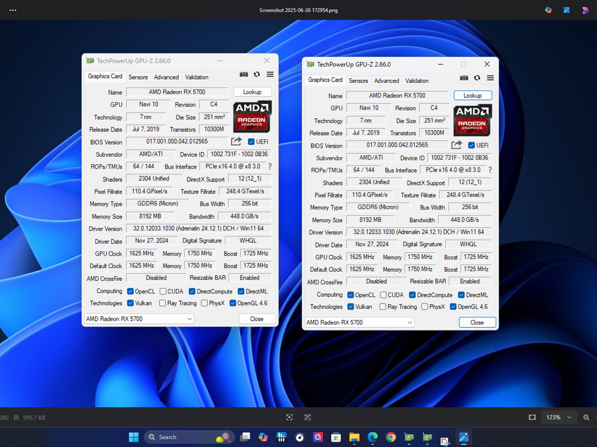Click the Close button at bottom of left GPU-Z
This screenshot has width=597, height=447.
pyautogui.click(x=257, y=319)
